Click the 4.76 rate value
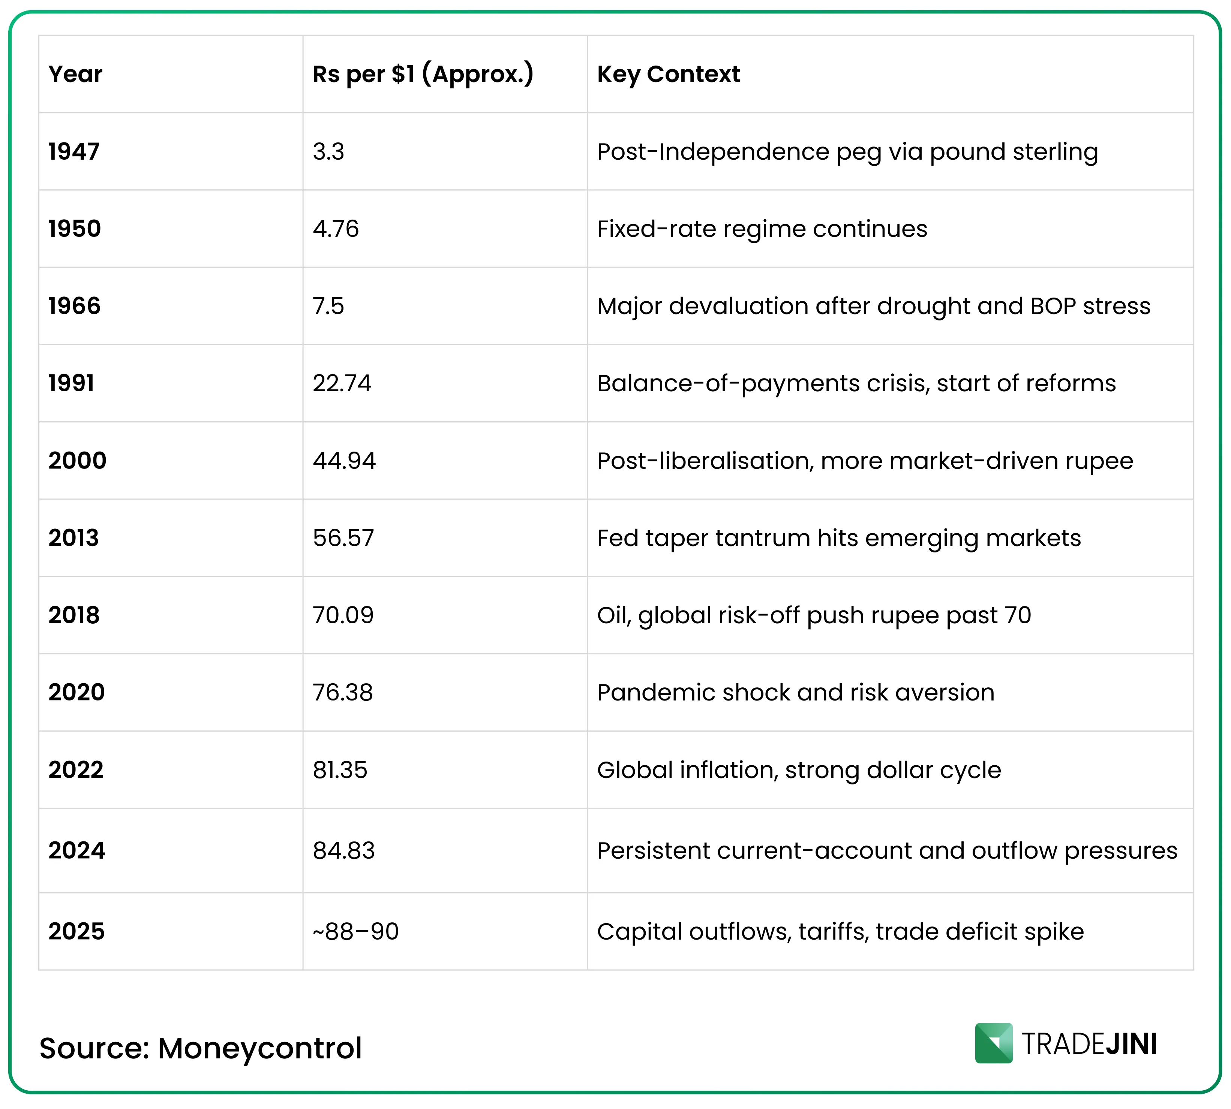 [x=335, y=229]
